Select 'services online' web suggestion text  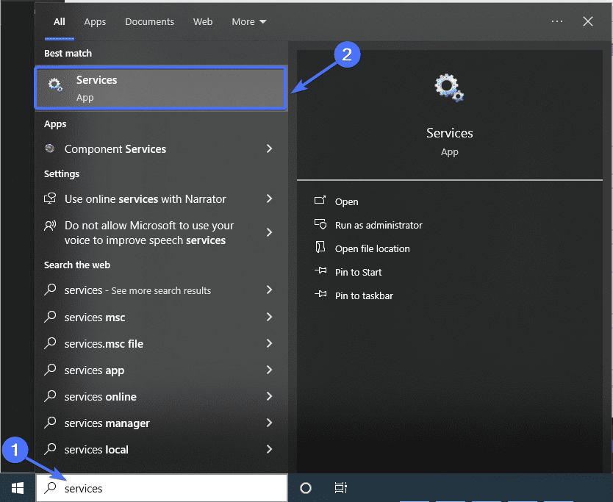pos(101,397)
